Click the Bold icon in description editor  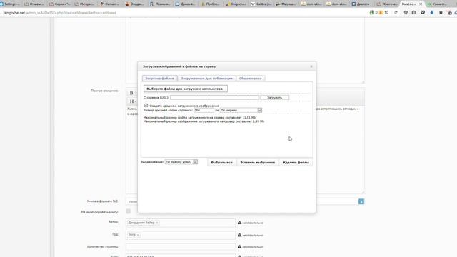[131, 93]
